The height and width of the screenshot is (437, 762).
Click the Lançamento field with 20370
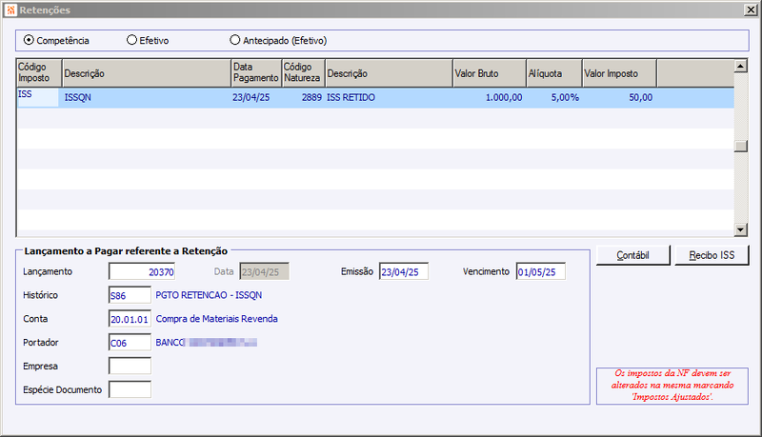[x=142, y=271]
